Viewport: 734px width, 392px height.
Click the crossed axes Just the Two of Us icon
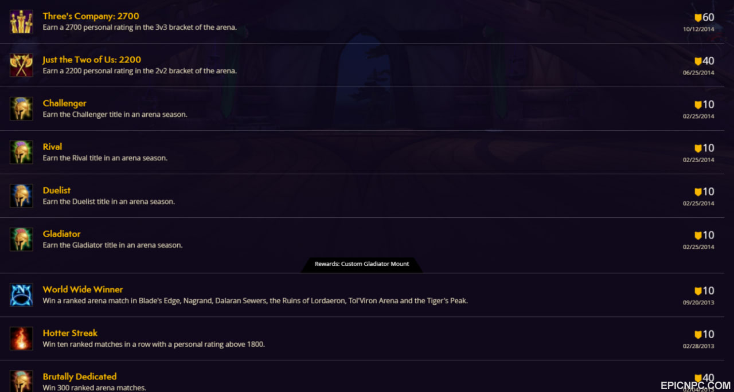21,65
